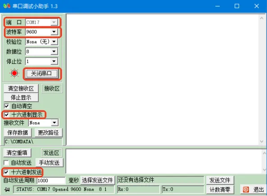Click the 手动发送 button
Image resolution: width=267 pixels, height=196 pixels.
[50, 163]
